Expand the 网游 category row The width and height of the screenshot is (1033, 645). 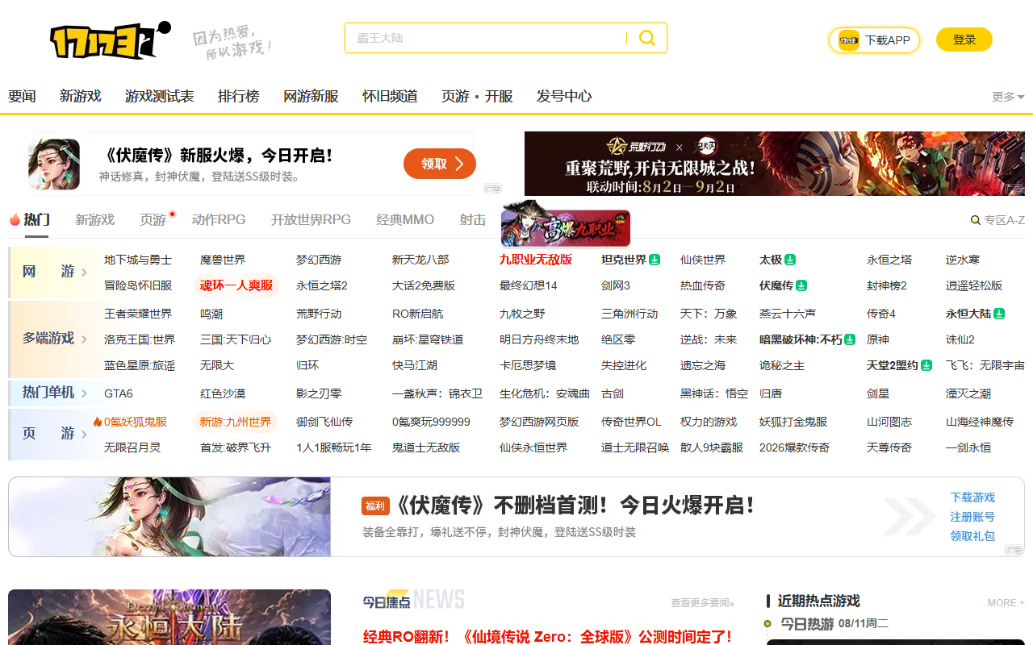[55, 272]
